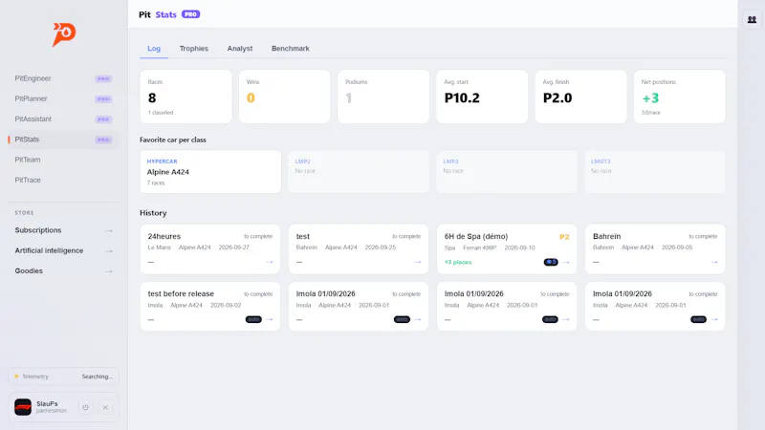765x430 pixels.
Task: Click the Avg. finish P2.0 card
Action: pyautogui.click(x=580, y=97)
